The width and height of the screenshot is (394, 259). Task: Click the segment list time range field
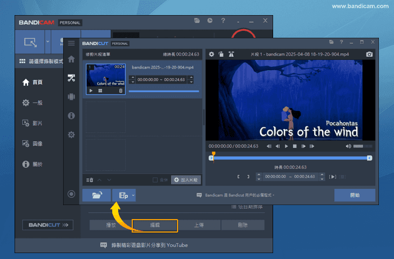click(x=161, y=80)
